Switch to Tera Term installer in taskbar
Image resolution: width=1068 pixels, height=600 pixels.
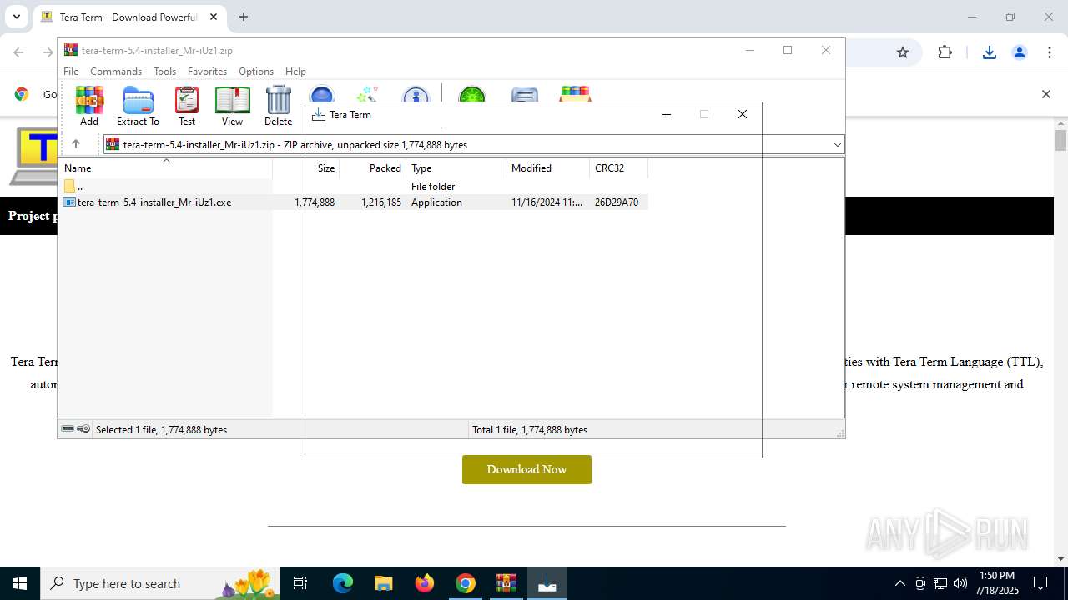[x=547, y=583]
